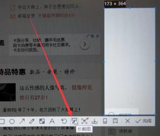Select the rectangle drawing tool
This screenshot has height=136, width=160.
[x=2, y=121]
